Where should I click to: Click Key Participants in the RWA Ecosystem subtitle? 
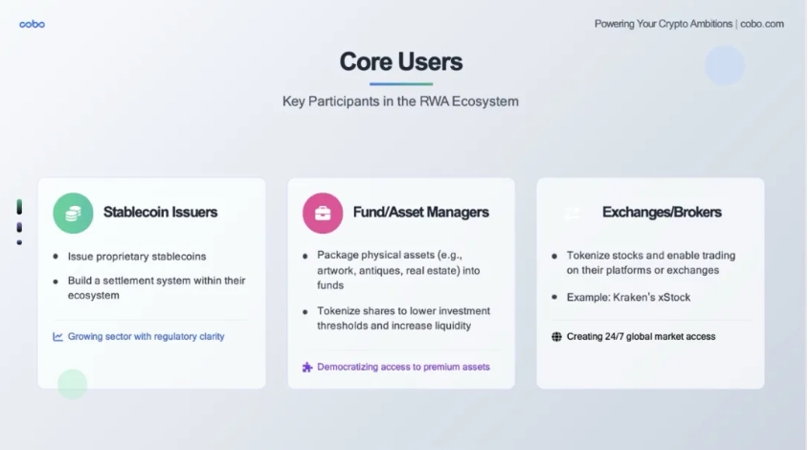(x=400, y=101)
